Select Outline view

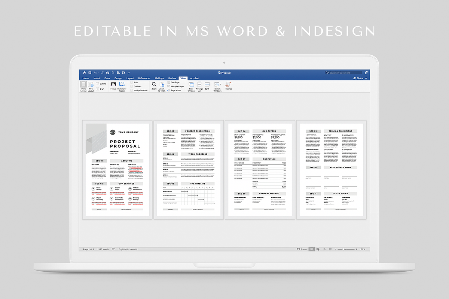[x=101, y=84]
